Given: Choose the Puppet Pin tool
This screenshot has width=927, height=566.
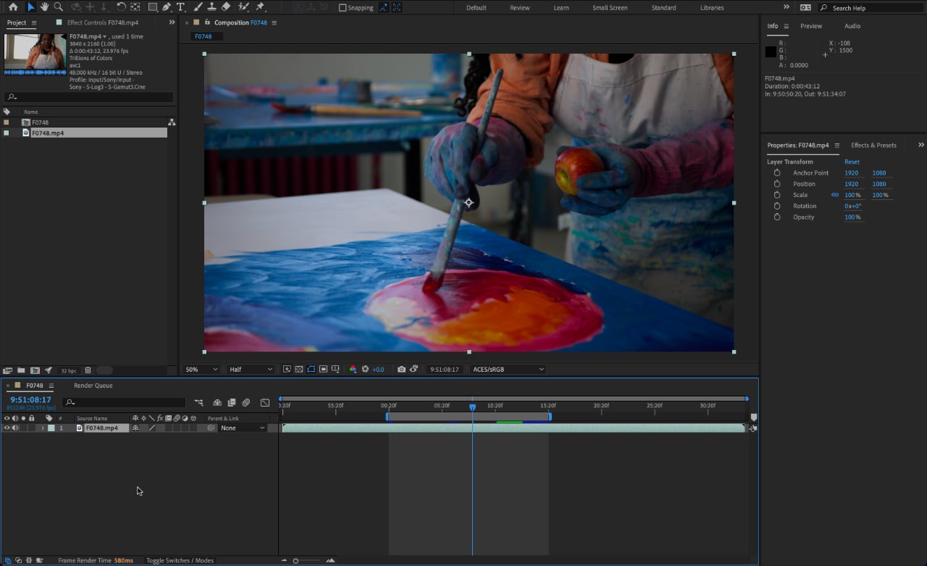Looking at the screenshot, I should coord(260,7).
